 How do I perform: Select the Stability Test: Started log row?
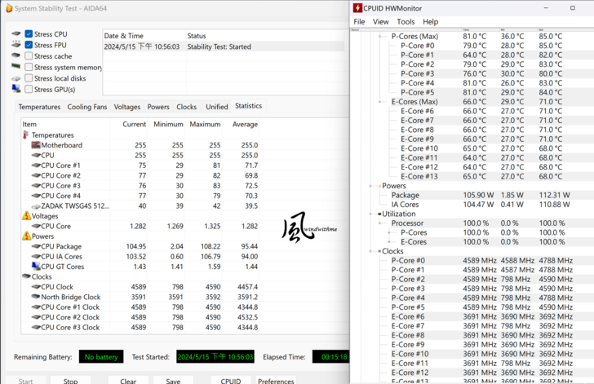click(x=220, y=46)
